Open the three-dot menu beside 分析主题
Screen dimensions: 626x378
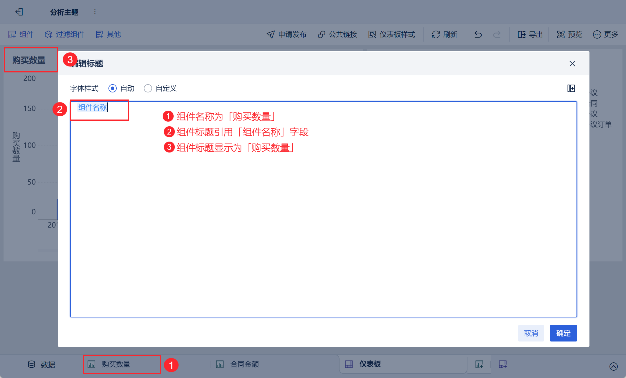click(95, 12)
